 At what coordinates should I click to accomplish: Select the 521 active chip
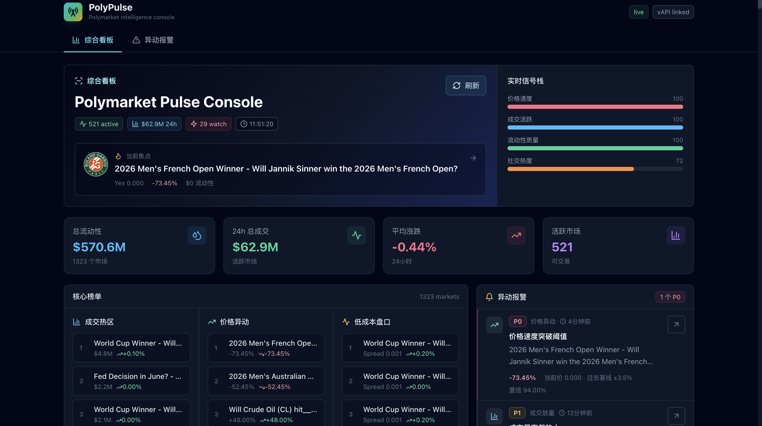tap(99, 124)
